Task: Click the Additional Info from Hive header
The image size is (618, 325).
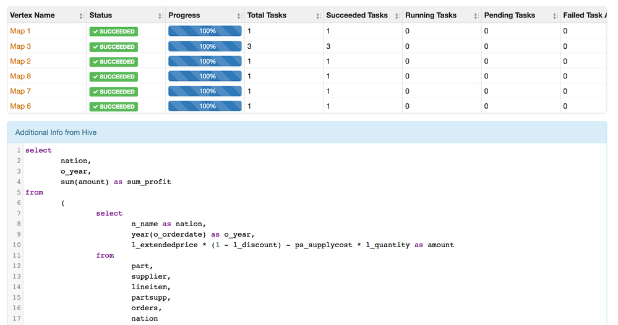Action: [x=56, y=132]
